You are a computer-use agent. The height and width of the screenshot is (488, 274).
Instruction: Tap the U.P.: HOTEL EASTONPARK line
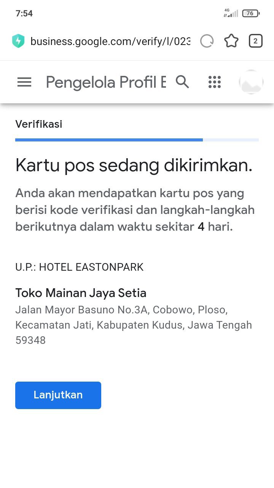point(79,267)
